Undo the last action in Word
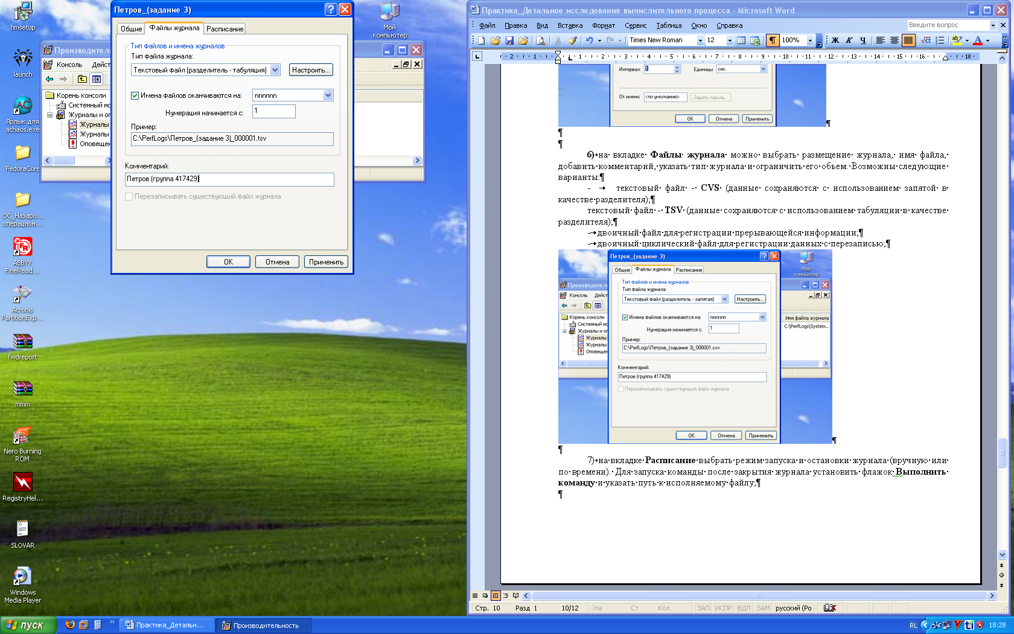The width and height of the screenshot is (1014, 634). 589,40
